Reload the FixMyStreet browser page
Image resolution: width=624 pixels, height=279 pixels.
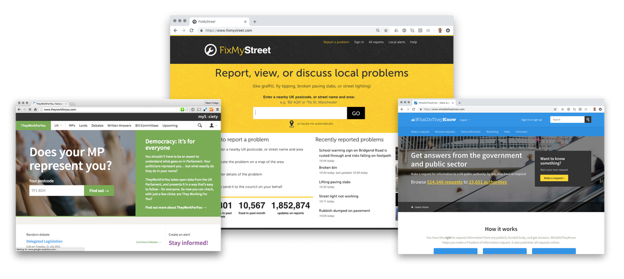pyautogui.click(x=191, y=30)
